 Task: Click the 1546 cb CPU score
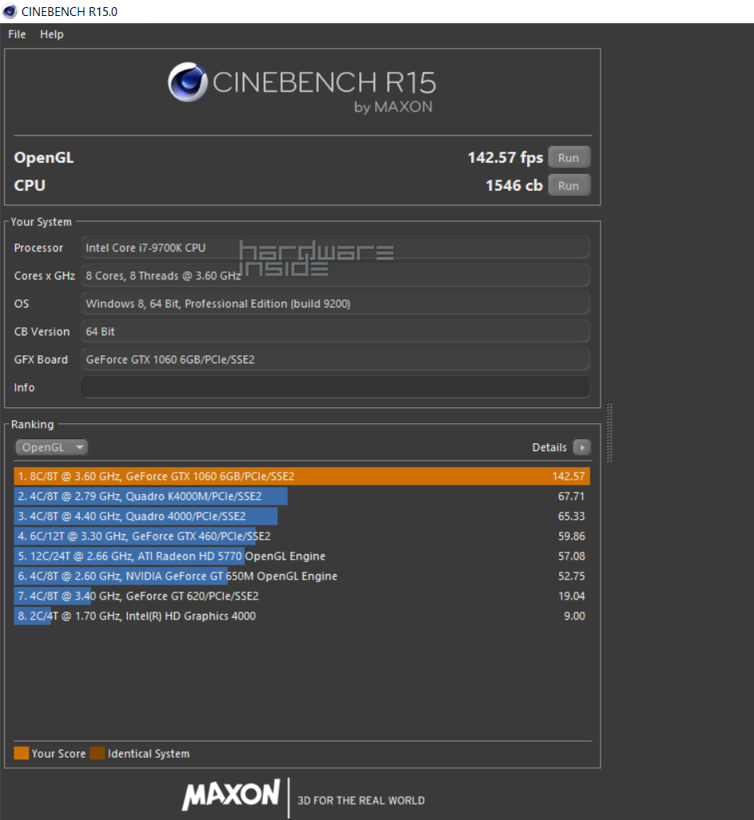514,186
